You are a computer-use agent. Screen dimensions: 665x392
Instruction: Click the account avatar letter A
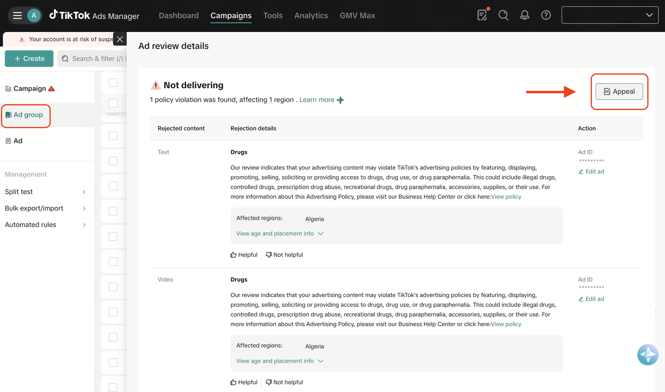[34, 16]
